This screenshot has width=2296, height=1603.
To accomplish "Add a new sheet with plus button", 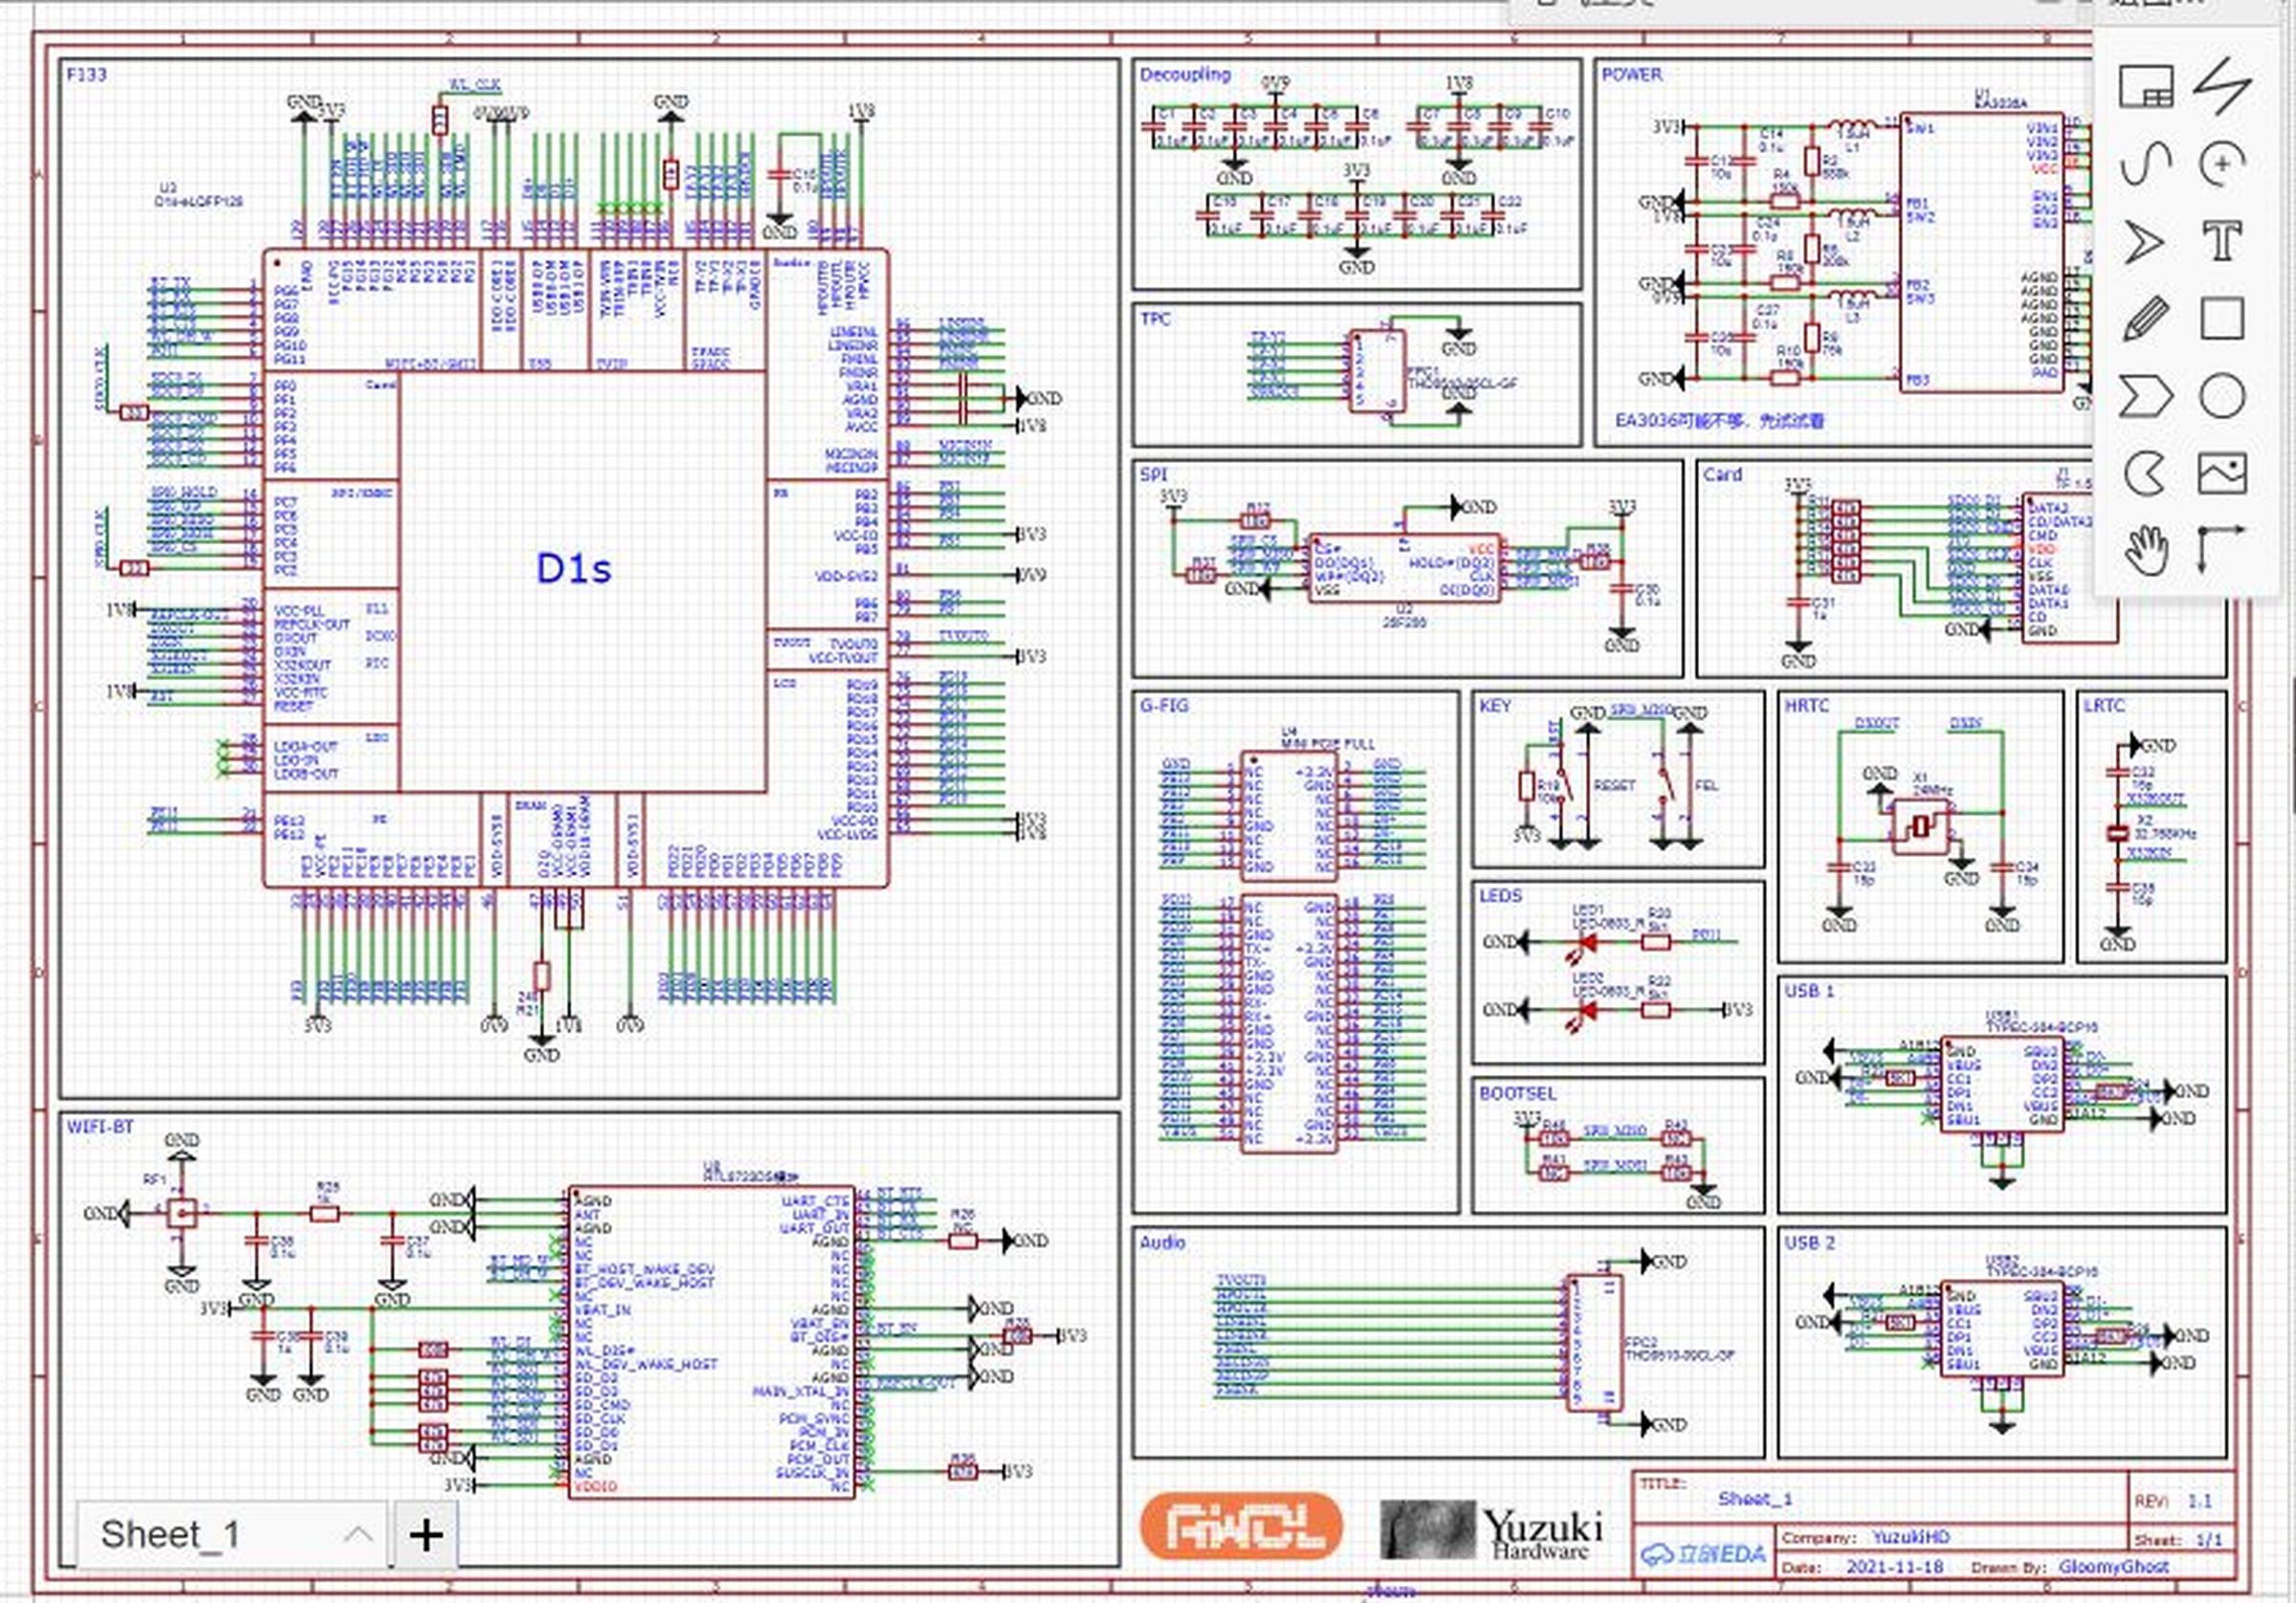I will [x=427, y=1535].
